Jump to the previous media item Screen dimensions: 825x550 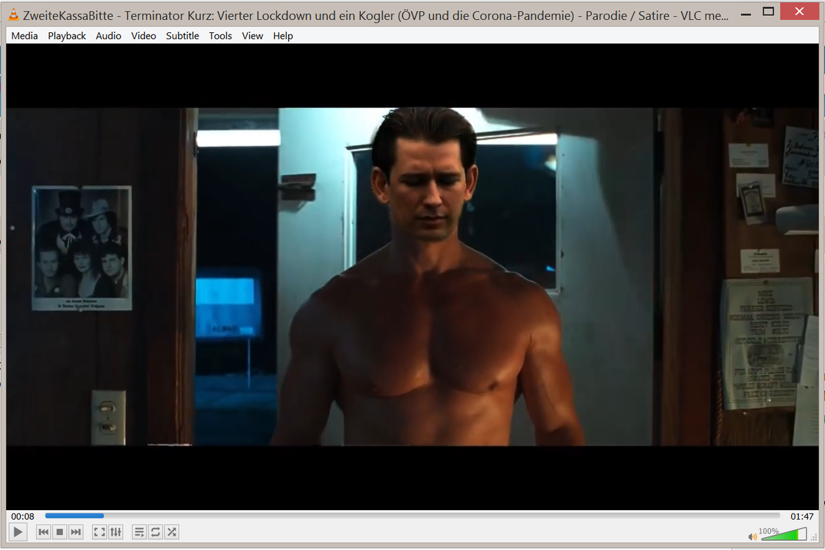click(x=43, y=531)
